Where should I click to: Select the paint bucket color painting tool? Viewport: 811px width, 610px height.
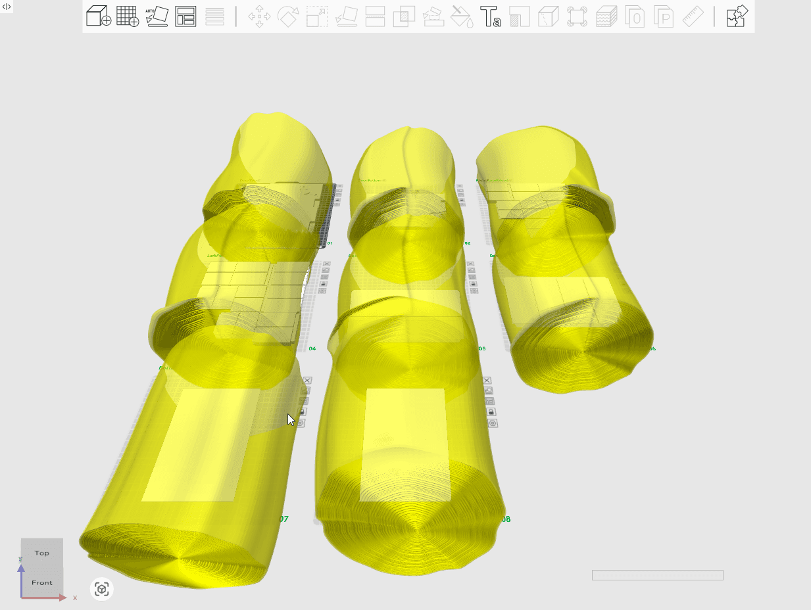coord(462,16)
